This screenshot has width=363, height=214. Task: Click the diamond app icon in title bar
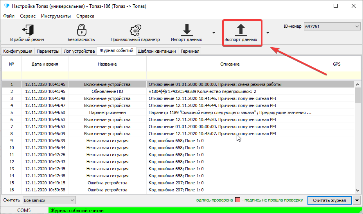point(6,6)
